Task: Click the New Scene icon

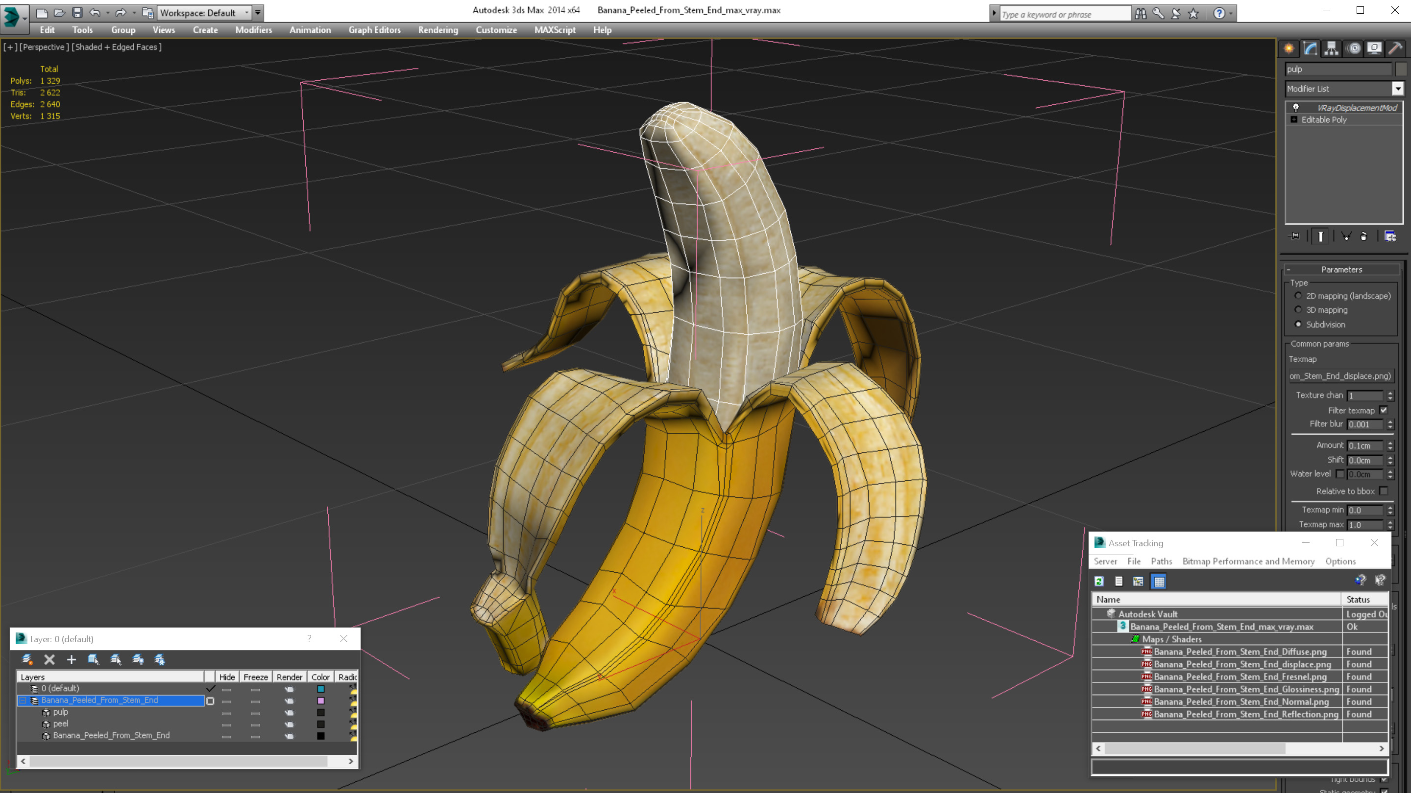Action: (x=42, y=13)
